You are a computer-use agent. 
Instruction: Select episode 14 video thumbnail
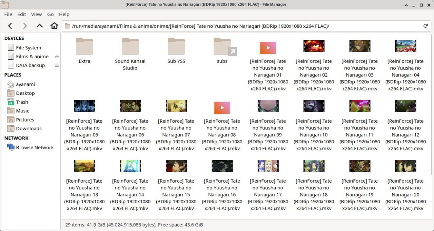pyautogui.click(x=130, y=166)
